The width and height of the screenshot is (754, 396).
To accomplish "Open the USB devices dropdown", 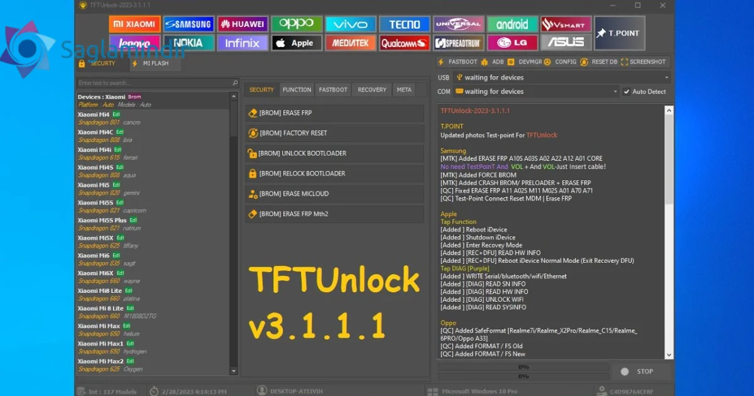I will click(562, 77).
